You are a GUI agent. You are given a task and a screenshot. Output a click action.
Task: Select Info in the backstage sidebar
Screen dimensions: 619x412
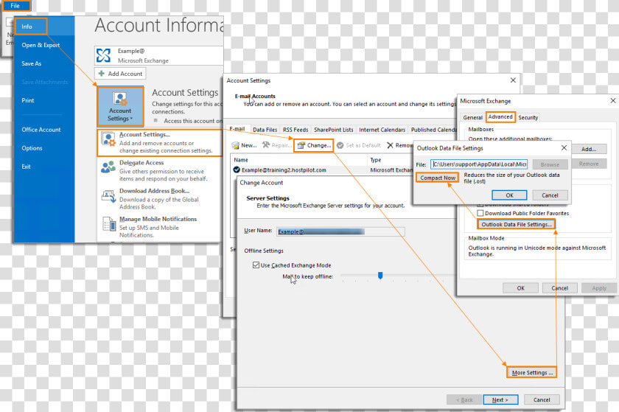[x=31, y=27]
